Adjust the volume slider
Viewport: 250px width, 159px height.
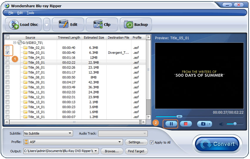(234, 124)
